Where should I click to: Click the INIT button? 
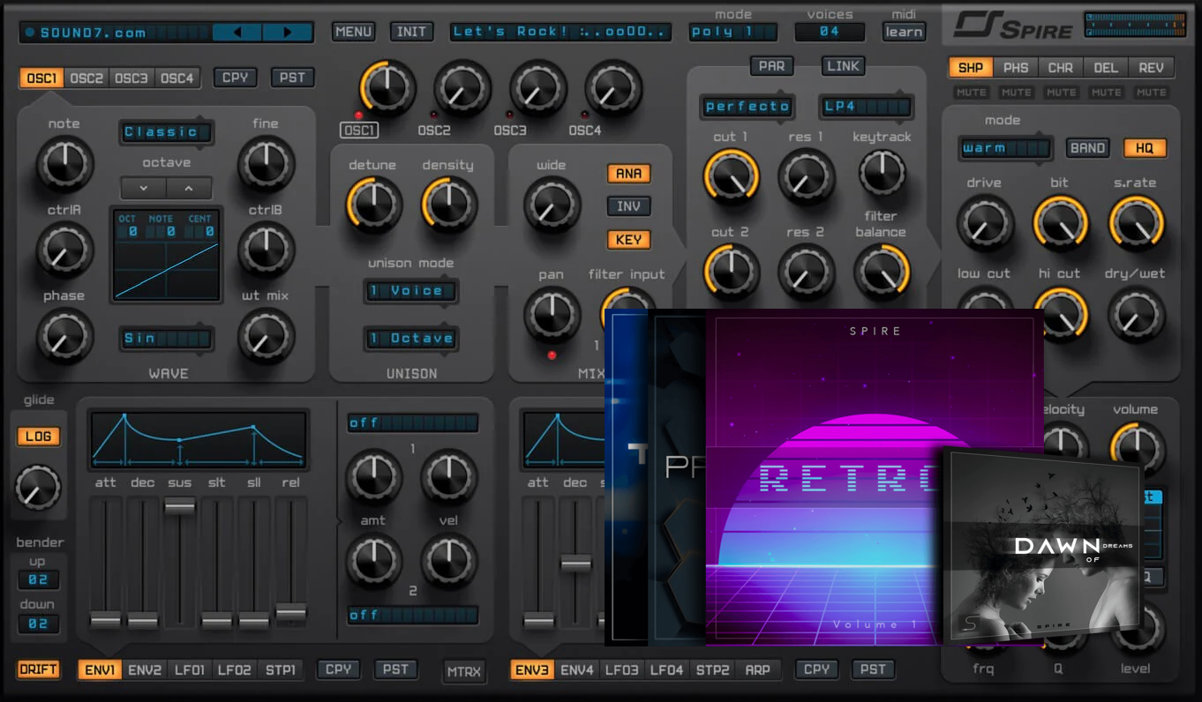coord(411,32)
